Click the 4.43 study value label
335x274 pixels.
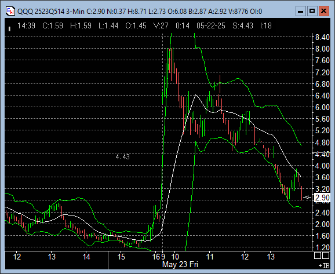pos(123,157)
